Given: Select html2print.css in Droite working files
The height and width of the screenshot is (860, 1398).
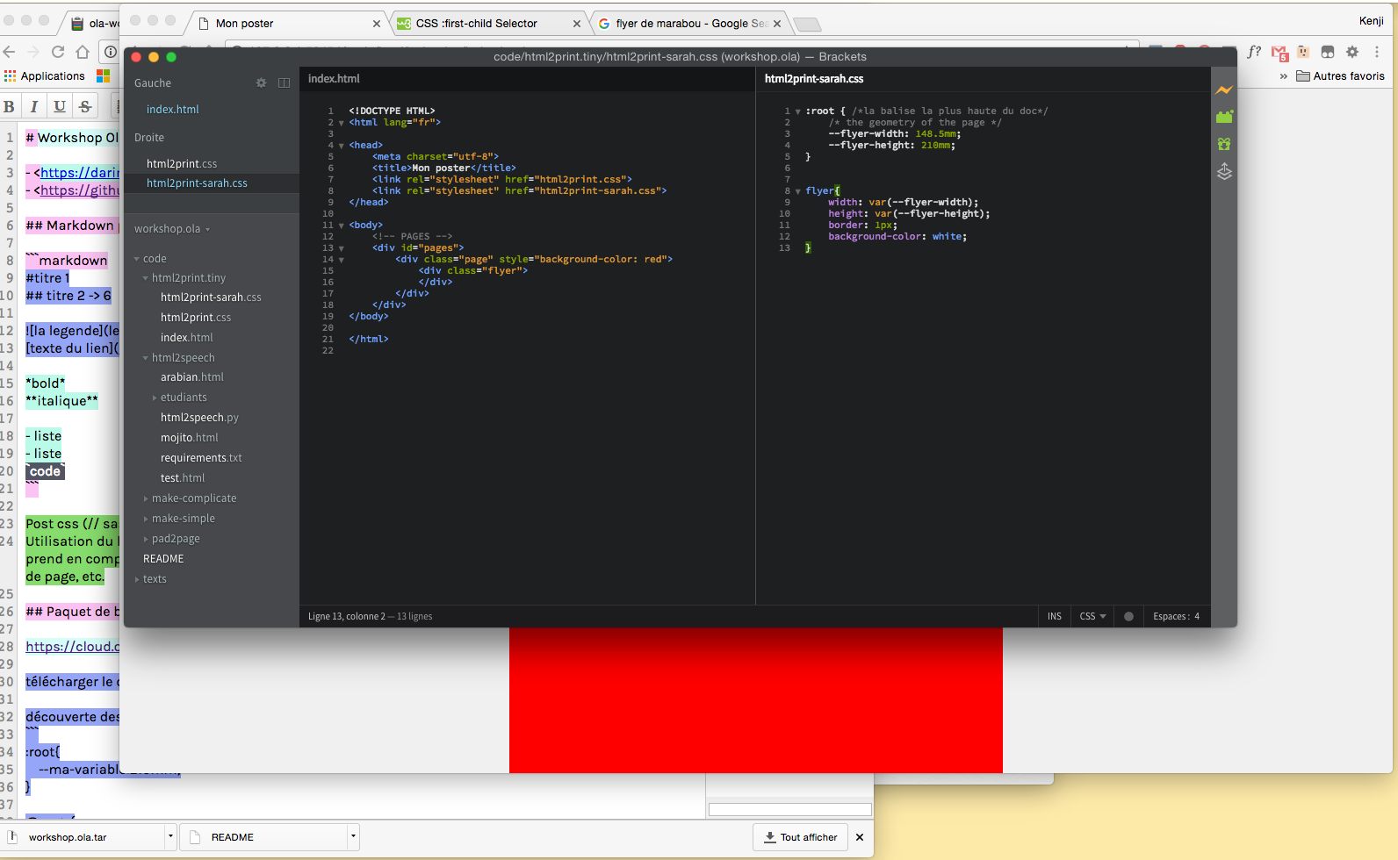Looking at the screenshot, I should click(x=181, y=164).
